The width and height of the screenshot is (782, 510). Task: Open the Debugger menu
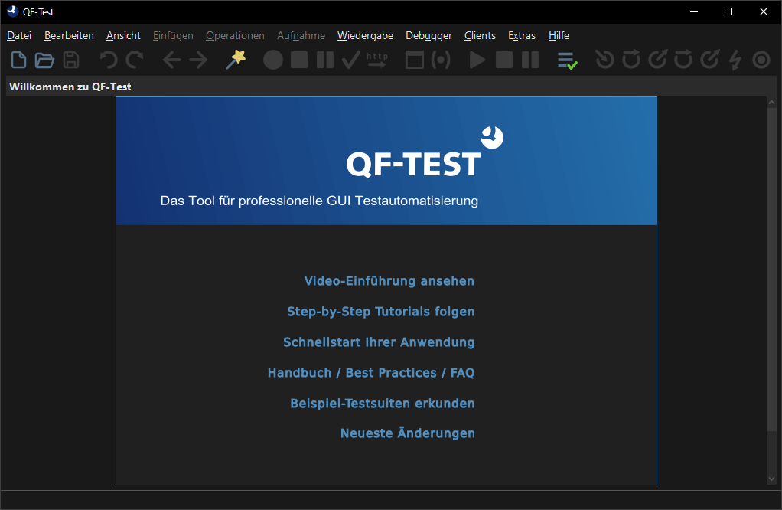click(428, 35)
